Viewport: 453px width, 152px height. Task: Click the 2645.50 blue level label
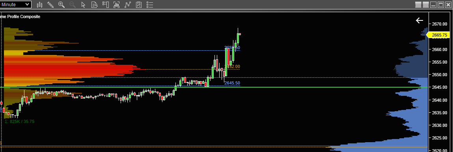[x=232, y=83]
